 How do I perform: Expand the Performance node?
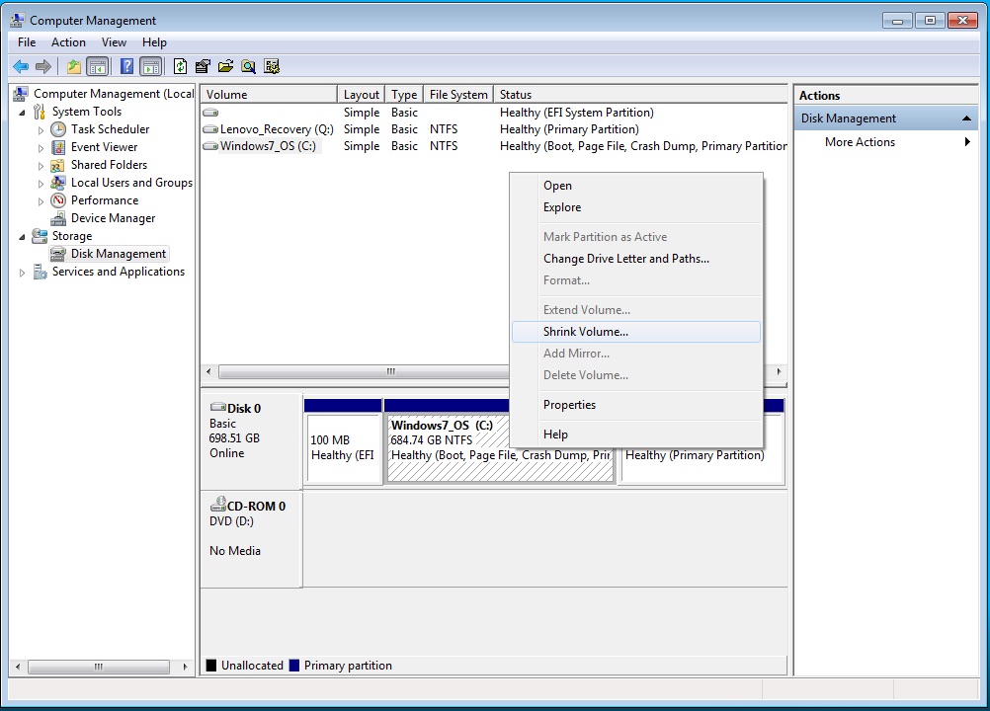coord(41,200)
